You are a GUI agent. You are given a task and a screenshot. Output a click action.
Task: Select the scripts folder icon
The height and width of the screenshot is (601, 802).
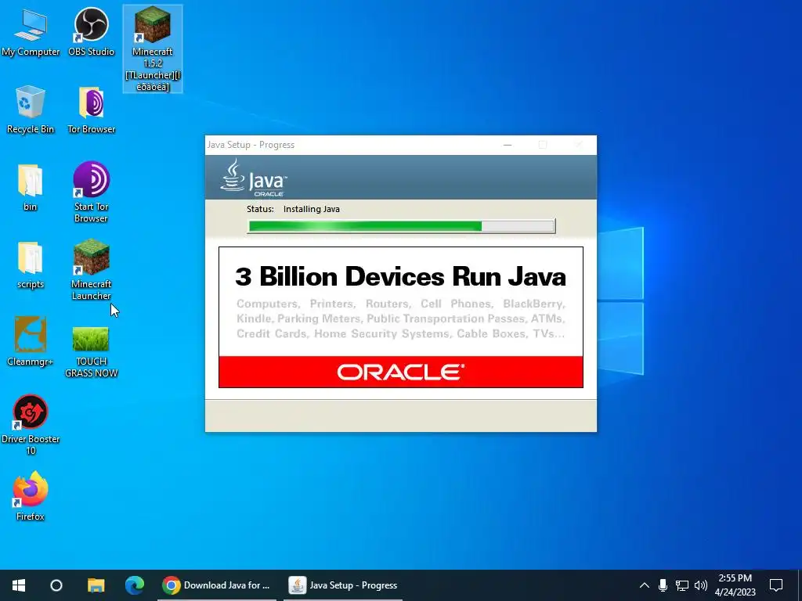click(x=31, y=265)
